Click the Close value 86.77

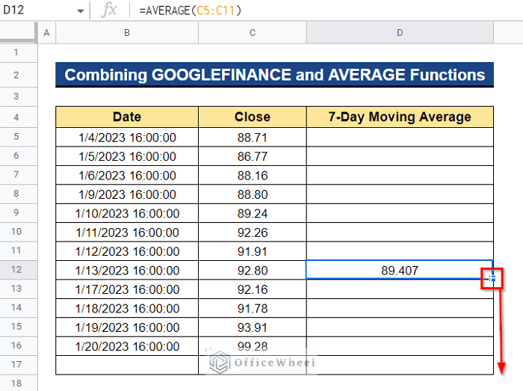pos(253,156)
